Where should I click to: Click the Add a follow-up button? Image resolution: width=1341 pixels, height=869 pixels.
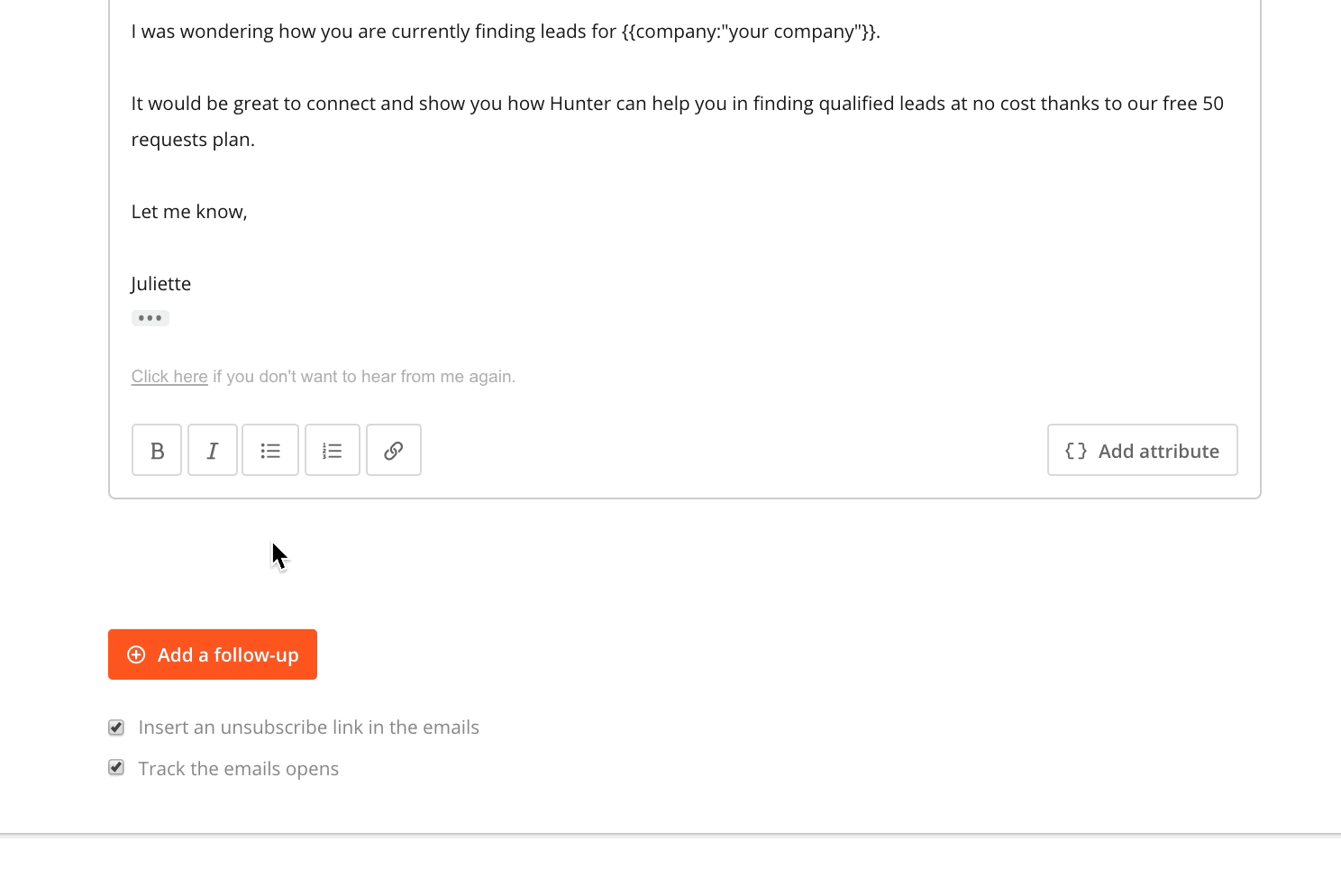coord(213,654)
